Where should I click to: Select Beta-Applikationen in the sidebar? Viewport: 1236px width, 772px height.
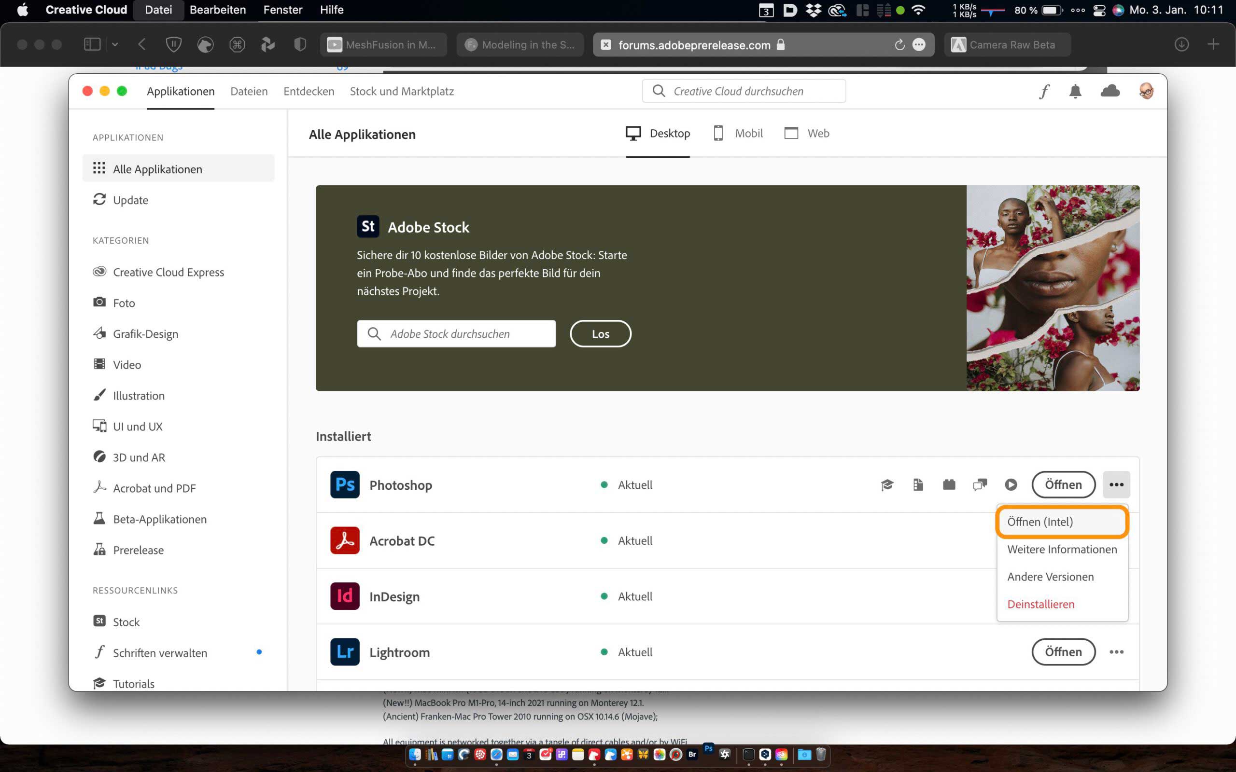click(159, 519)
